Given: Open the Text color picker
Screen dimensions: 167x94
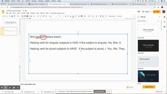Looking at the screenshot, I should pyautogui.click(x=73, y=16).
